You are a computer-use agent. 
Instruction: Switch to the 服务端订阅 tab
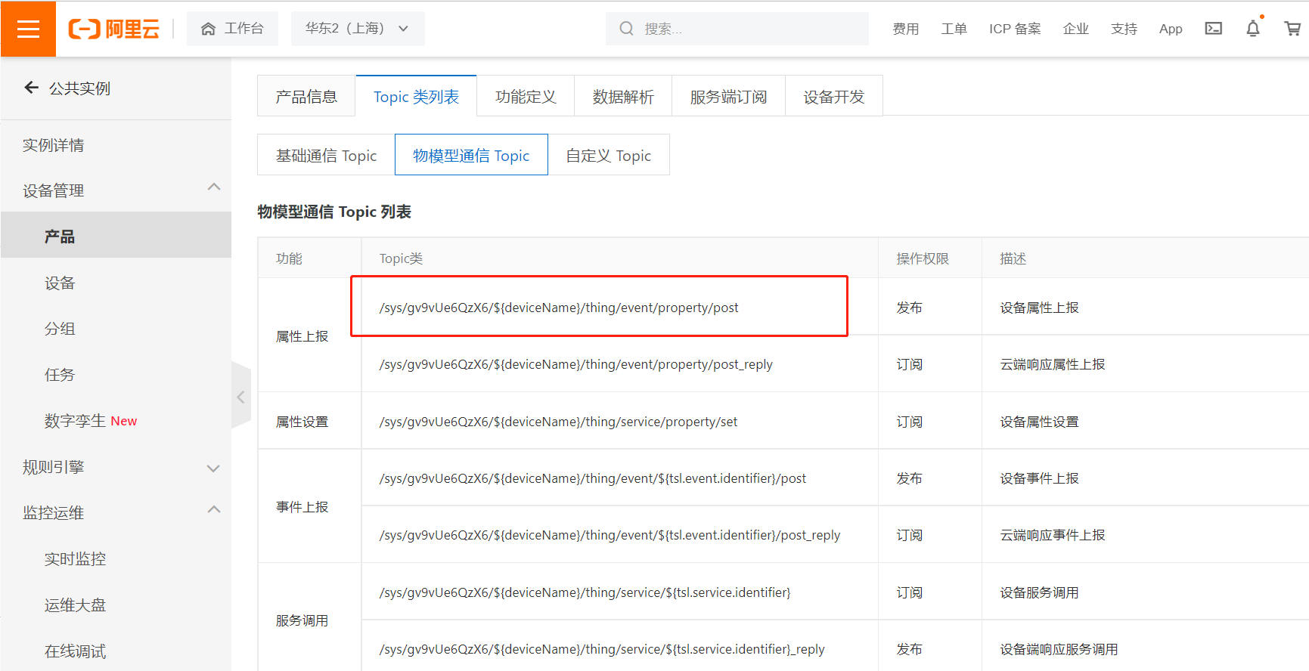729,96
